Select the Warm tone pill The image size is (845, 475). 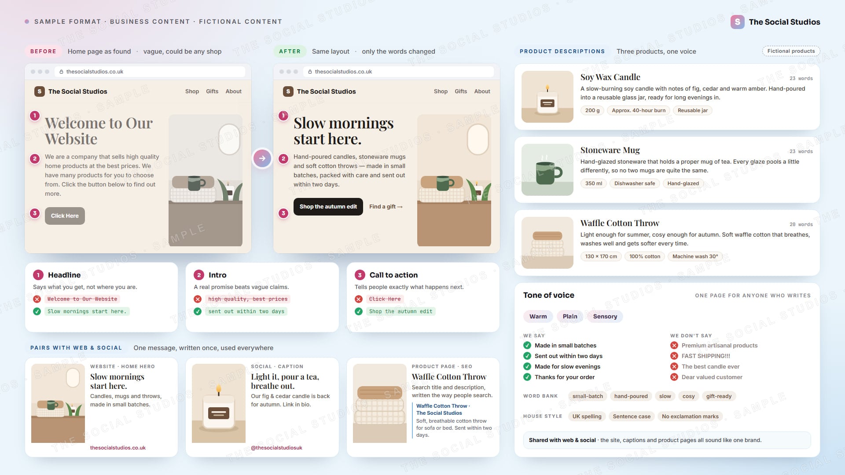coord(538,316)
